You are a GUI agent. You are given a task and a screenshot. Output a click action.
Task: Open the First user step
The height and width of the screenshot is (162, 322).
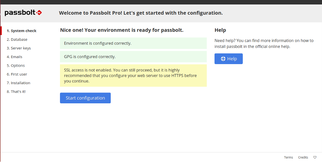click(x=17, y=74)
